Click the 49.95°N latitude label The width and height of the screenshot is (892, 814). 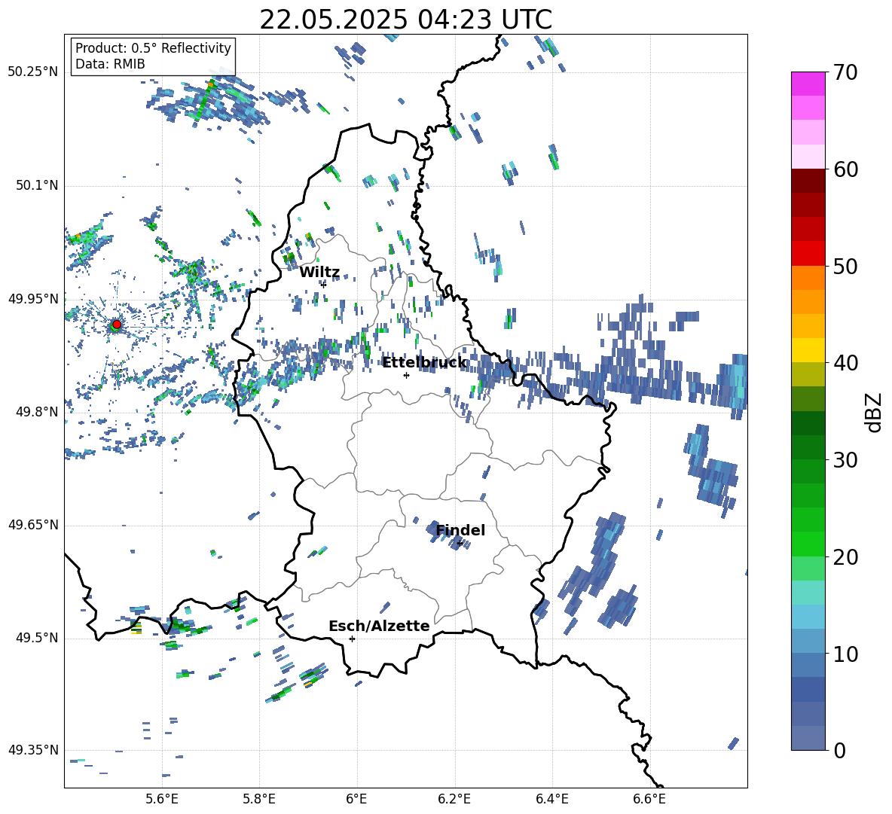(x=33, y=299)
